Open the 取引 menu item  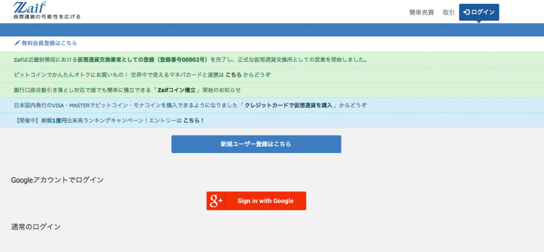click(x=448, y=12)
